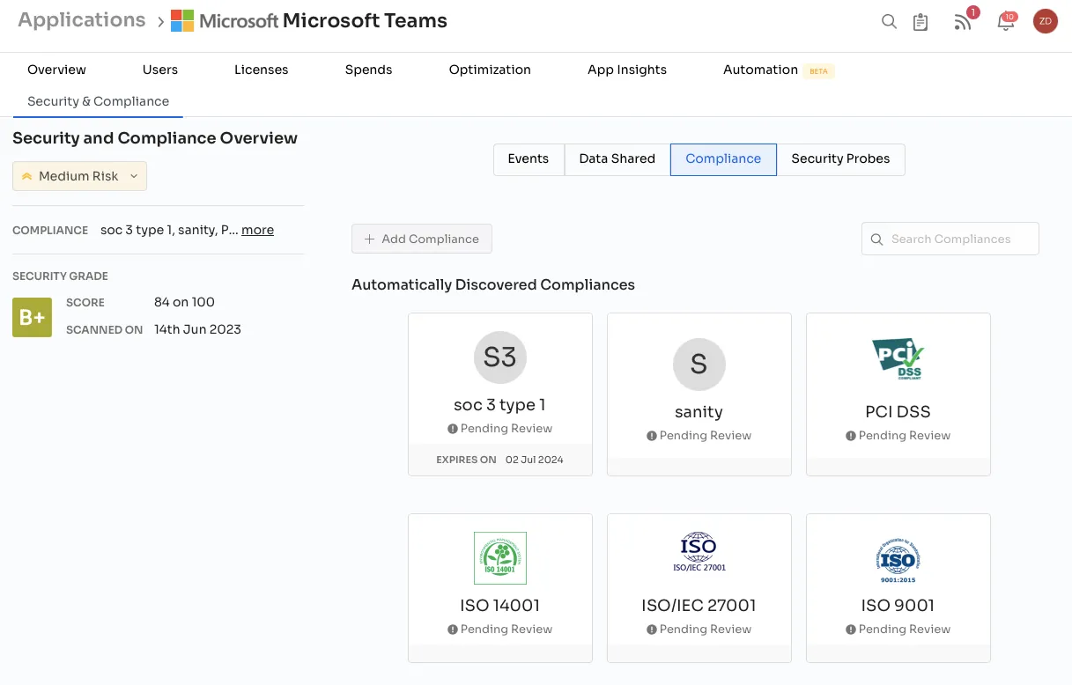Open the sanity compliance card title
Screen dimensions: 1072x685
[699, 412]
